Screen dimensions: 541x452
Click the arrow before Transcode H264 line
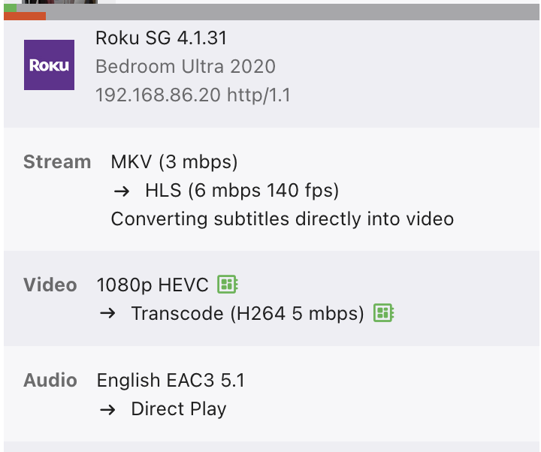click(107, 313)
